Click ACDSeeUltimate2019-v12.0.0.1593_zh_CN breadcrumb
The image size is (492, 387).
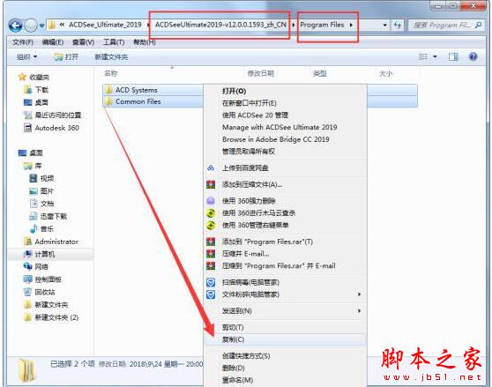[220, 25]
